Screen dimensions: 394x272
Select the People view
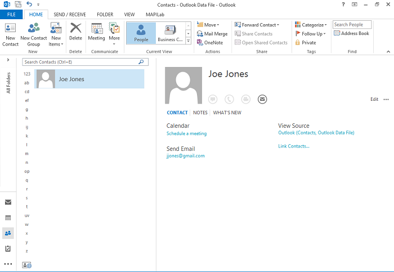pos(141,33)
